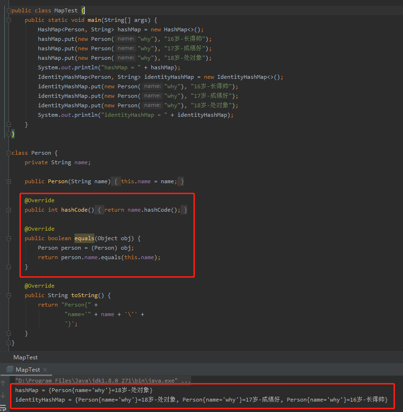
Task: Click the toString method name
Action: pyautogui.click(x=84, y=295)
